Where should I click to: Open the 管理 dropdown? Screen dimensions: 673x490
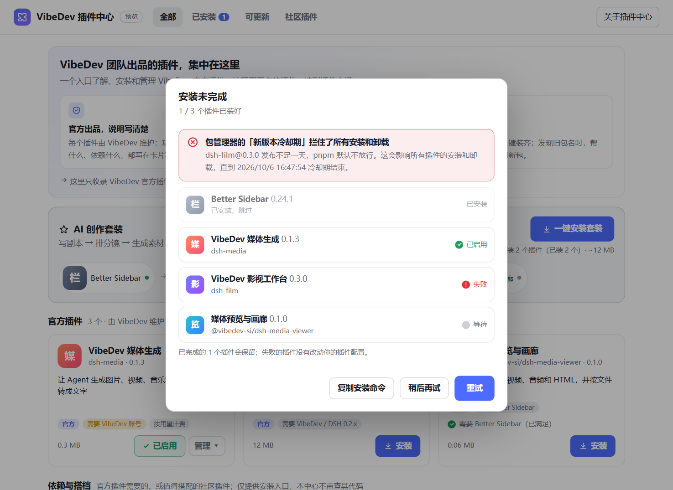point(207,446)
